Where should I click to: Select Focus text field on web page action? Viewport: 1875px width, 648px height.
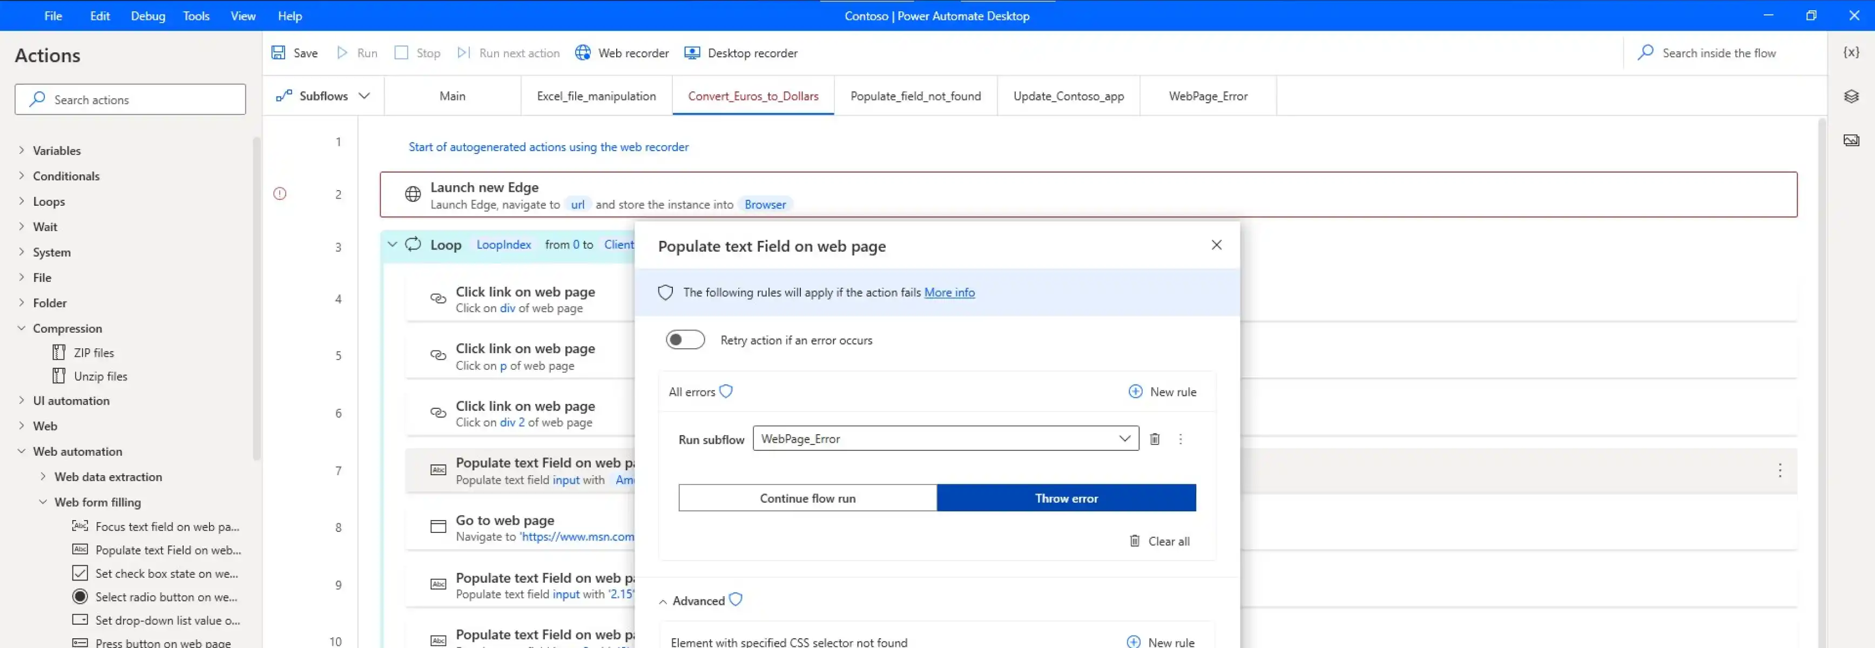[157, 526]
